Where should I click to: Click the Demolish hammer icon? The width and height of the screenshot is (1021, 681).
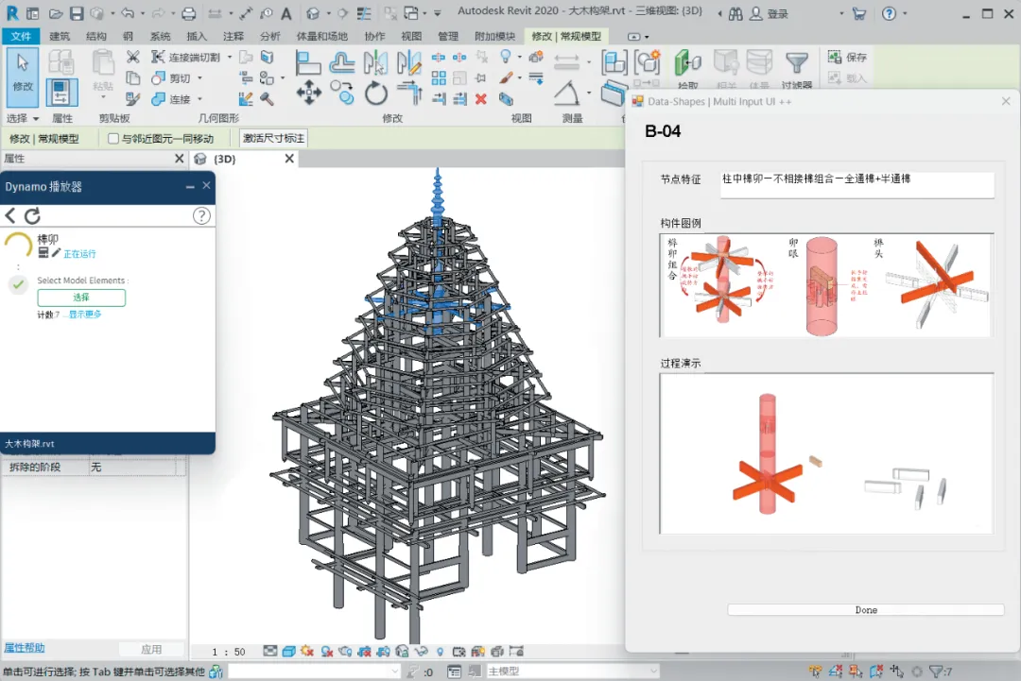tap(267, 99)
